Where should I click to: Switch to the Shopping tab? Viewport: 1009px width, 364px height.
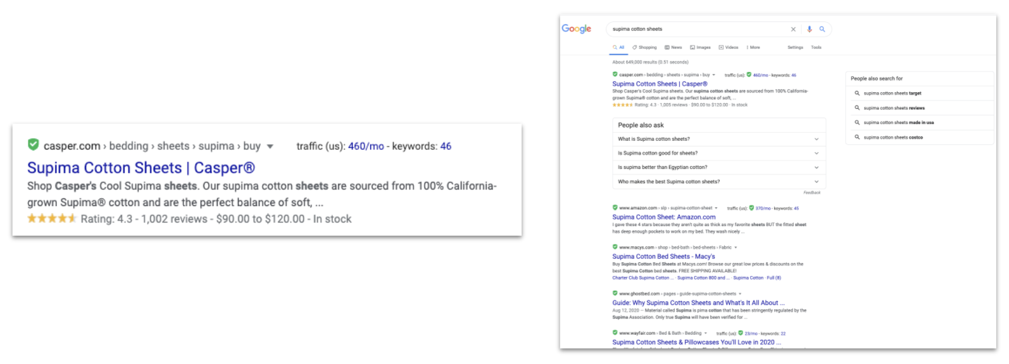tap(644, 47)
